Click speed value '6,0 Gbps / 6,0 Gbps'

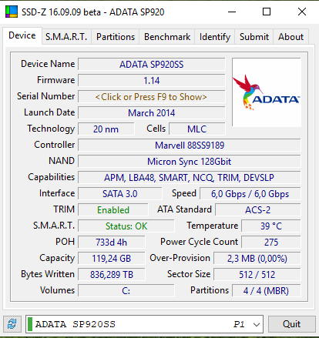click(250, 194)
